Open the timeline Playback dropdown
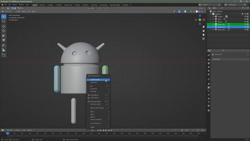The width and height of the screenshot is (250, 141). (11, 130)
